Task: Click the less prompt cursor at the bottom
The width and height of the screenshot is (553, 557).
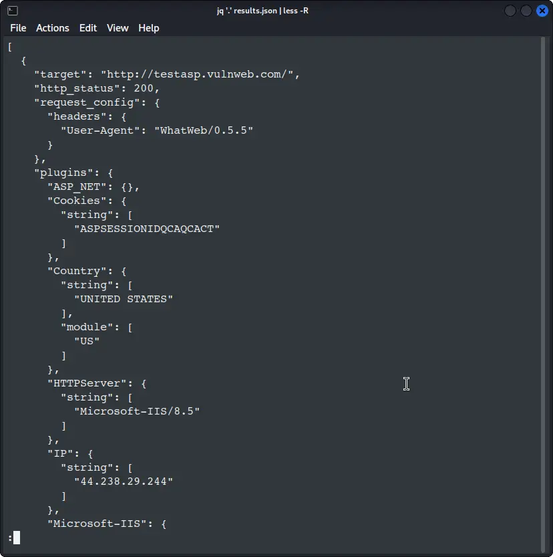Action: [x=17, y=538]
